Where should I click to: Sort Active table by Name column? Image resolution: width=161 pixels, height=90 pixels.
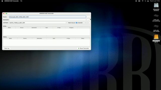click(9, 28)
